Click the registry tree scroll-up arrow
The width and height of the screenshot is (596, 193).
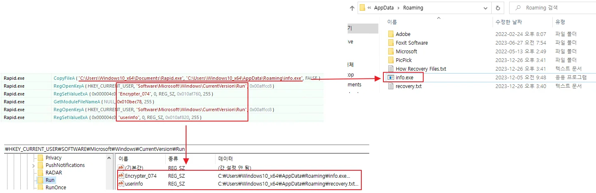(x=109, y=157)
